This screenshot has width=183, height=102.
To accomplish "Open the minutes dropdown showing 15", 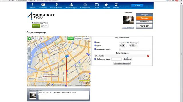I will click(132, 46).
